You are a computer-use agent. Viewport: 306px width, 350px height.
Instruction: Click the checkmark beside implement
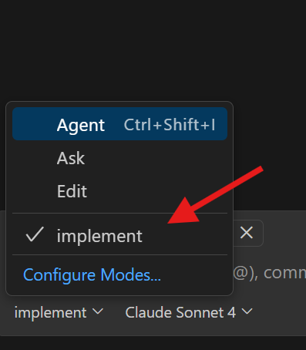[35, 234]
